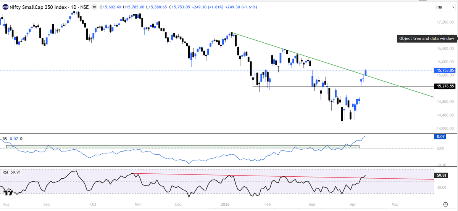The width and height of the screenshot is (458, 211).
Task: Click the TradingView logo in RSI pane
Action: click(x=8, y=193)
